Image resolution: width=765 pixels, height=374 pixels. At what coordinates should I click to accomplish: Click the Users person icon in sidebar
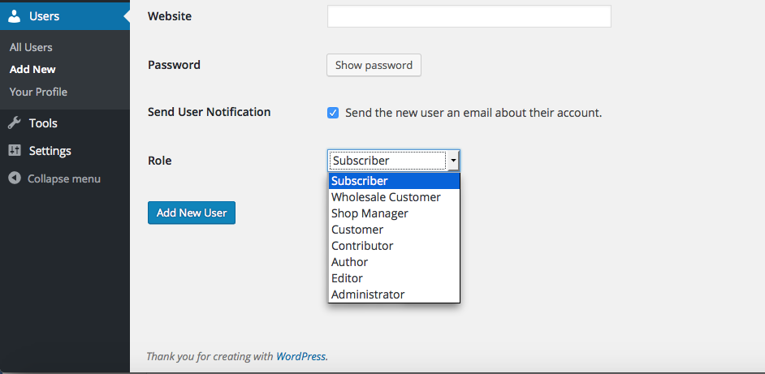[15, 16]
